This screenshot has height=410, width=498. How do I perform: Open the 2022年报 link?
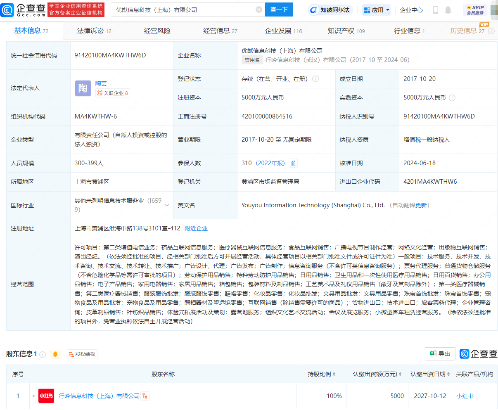pyautogui.click(x=270, y=163)
